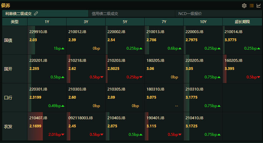Open bond 220201.IB
Image resolution: width=263 pixels, height=143 pixels.
[x=38, y=60]
